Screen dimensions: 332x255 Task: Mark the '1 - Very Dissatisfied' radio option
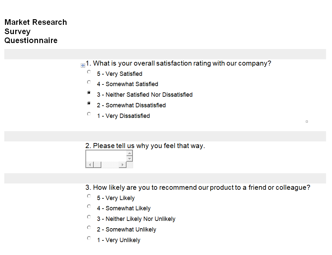89,114
